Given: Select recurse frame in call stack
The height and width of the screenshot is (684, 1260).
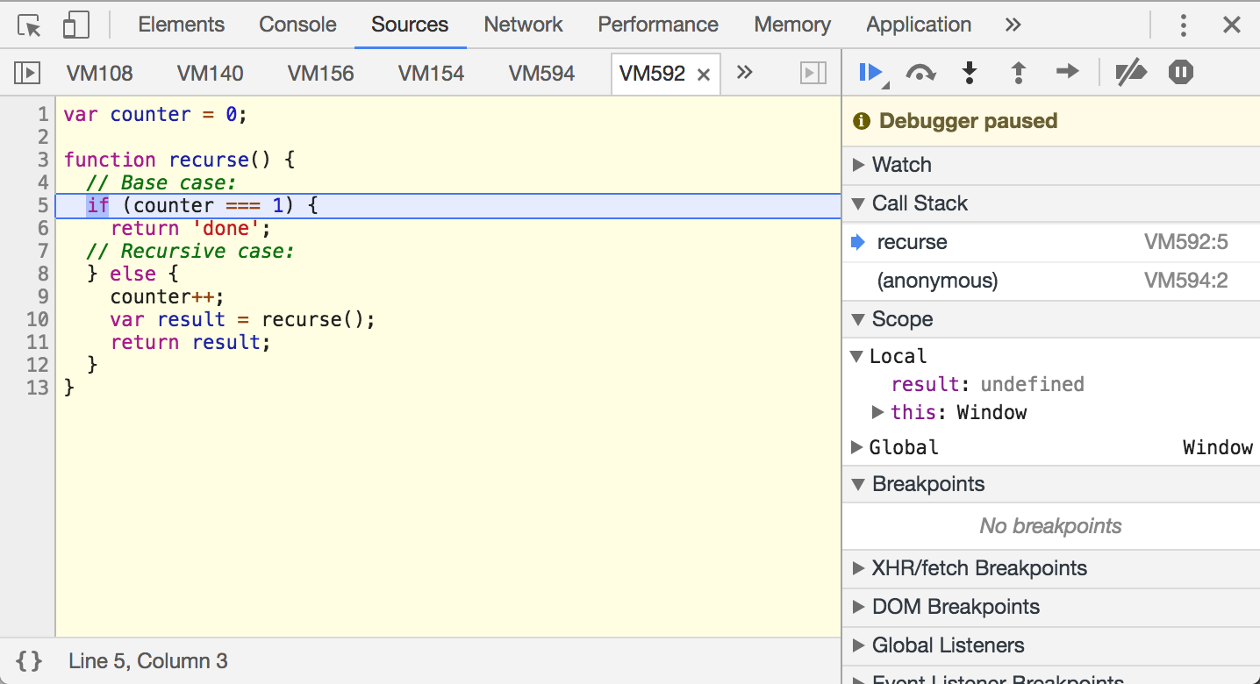Looking at the screenshot, I should pos(1051,243).
